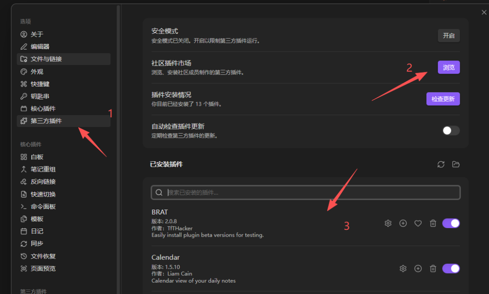This screenshot has width=489, height=294.
Task: Open 快速切换 plugin settings
Action: [x=64, y=194]
